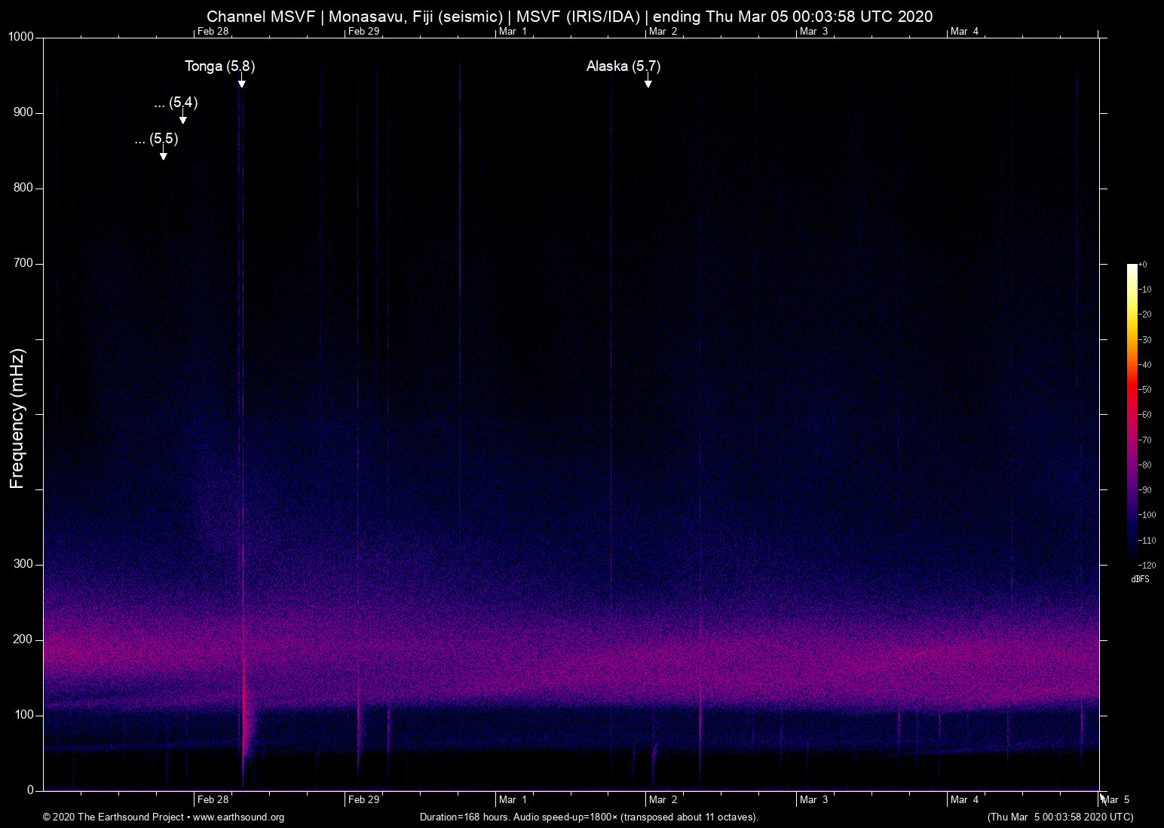Click the Frequency (mHz) axis label
Image resolution: width=1164 pixels, height=828 pixels.
tap(17, 419)
